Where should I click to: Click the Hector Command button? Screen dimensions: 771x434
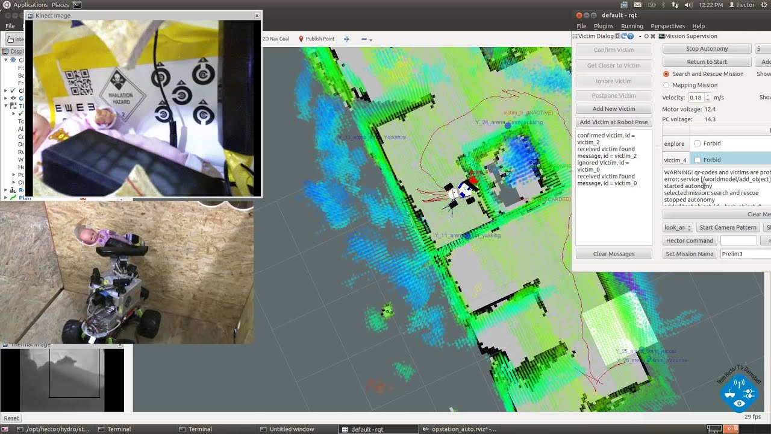690,241
